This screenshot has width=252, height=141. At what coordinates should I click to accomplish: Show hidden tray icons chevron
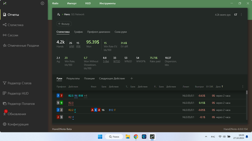coord(206,137)
